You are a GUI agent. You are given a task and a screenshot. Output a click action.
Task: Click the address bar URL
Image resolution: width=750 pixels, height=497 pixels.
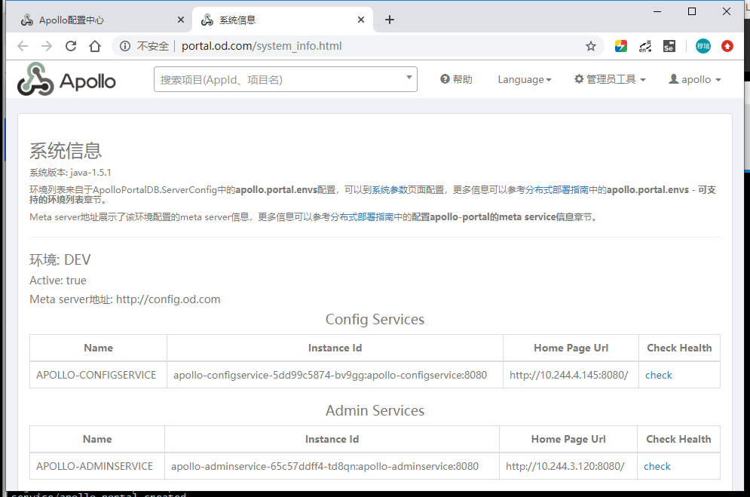coord(262,46)
